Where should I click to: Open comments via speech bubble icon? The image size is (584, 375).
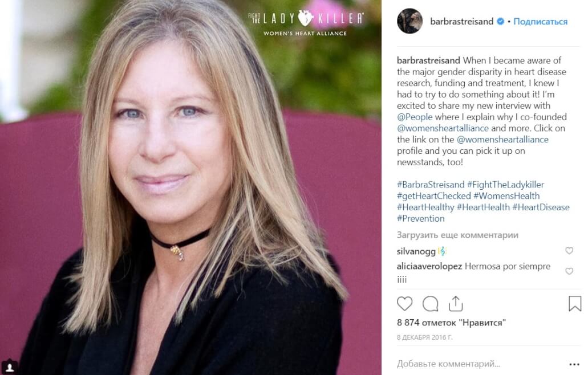click(430, 304)
